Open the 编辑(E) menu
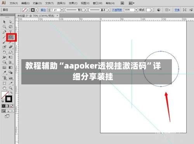Screen dimensions: 194x144 click(25, 3)
